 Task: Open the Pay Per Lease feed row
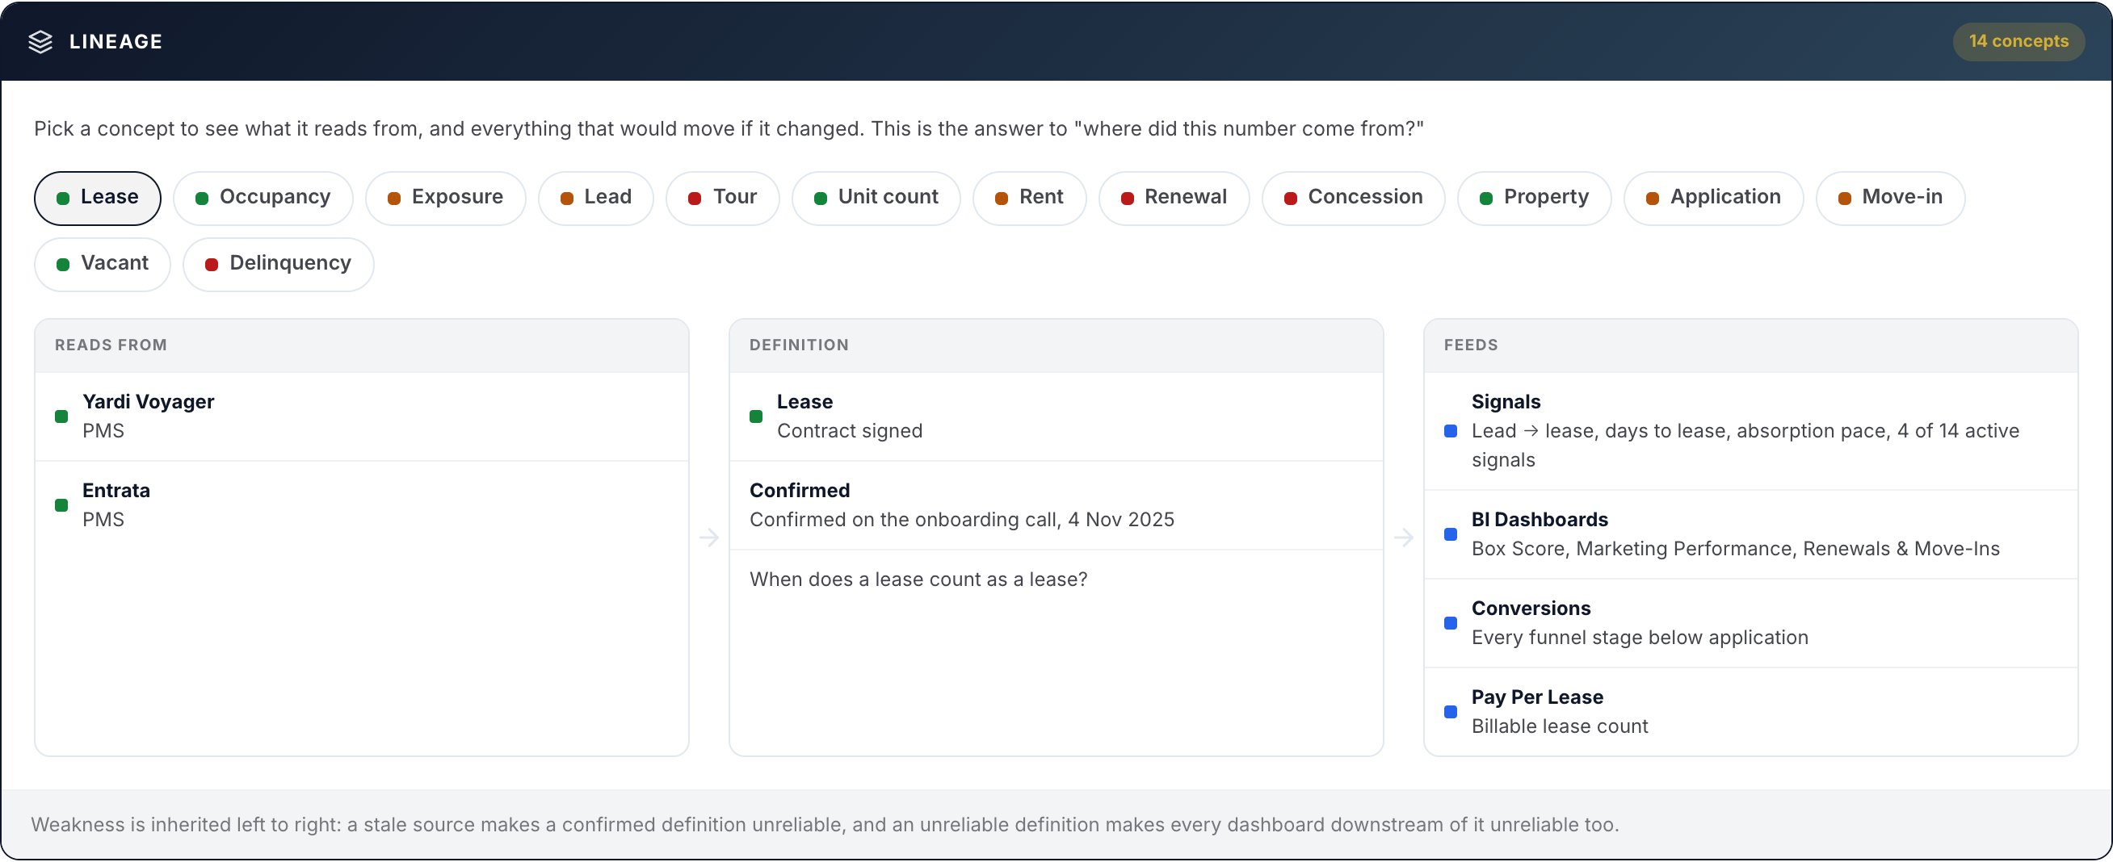click(x=1751, y=711)
